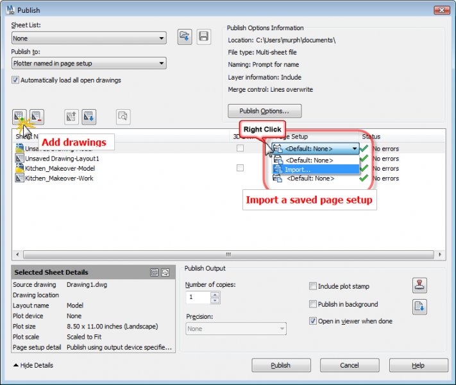Open the Precision dropdown
Viewport: 456px width, 385px height.
click(x=236, y=329)
